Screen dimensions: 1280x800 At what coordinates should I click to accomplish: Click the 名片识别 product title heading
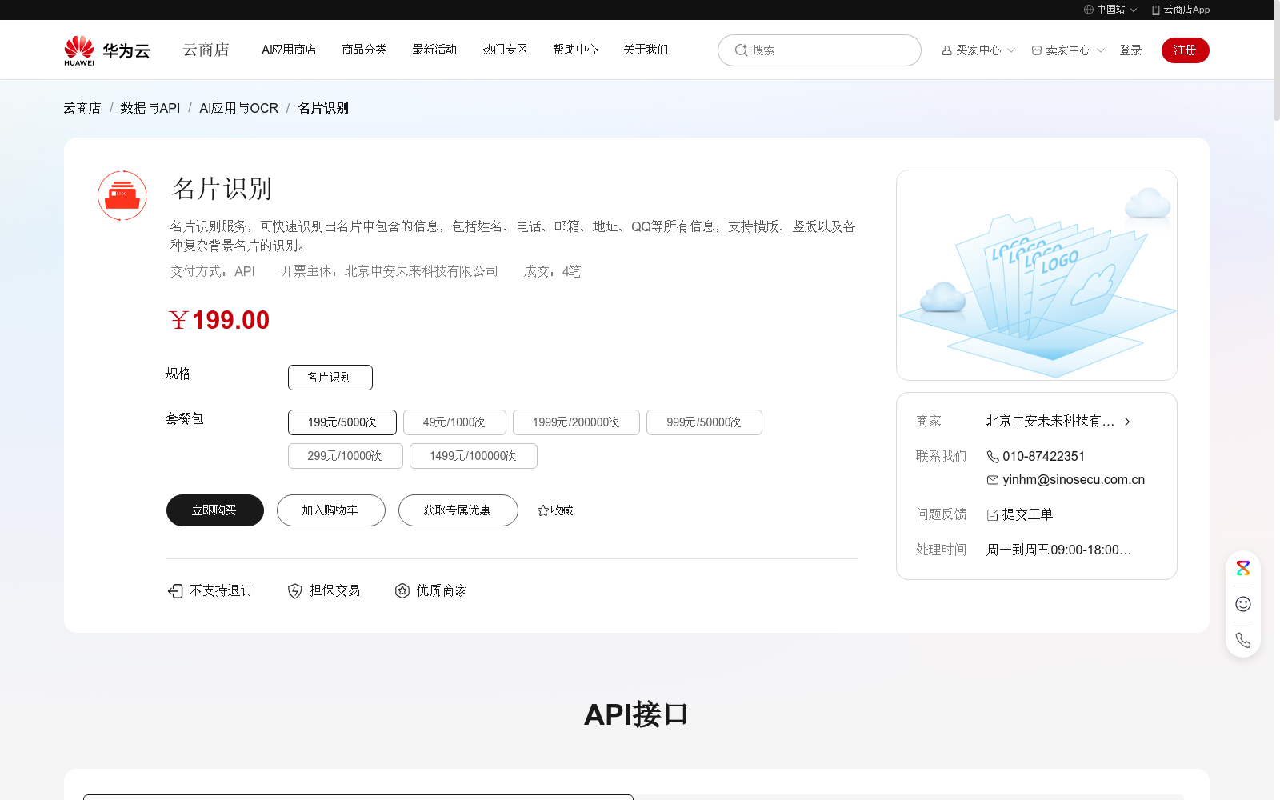pyautogui.click(x=222, y=189)
